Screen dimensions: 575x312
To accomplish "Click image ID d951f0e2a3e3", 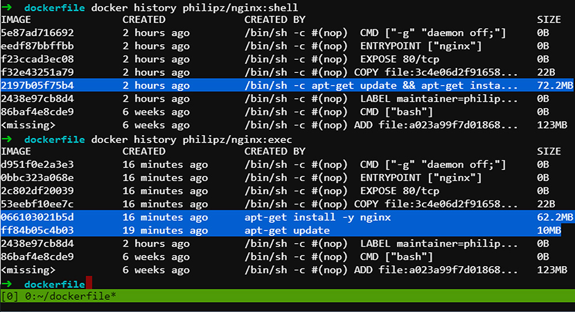I will (x=37, y=164).
